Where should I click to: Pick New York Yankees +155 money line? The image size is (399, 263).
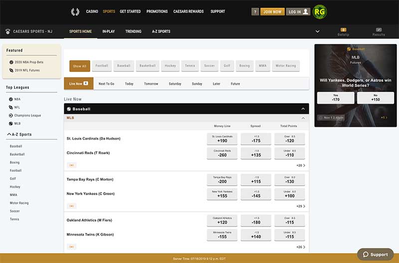[x=222, y=194]
